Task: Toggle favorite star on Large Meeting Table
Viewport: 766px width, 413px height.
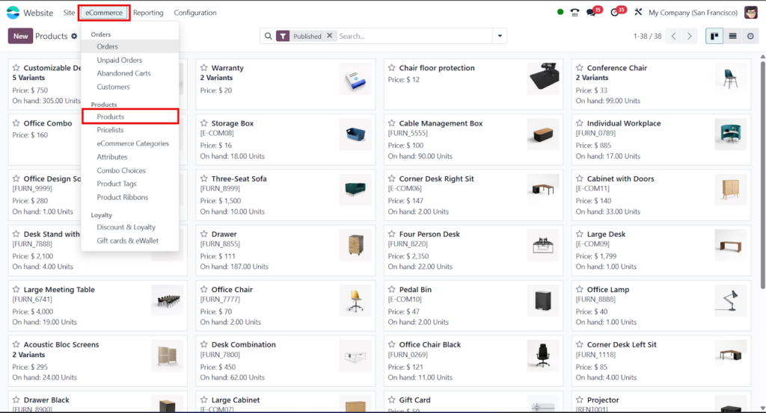Action: (x=16, y=289)
